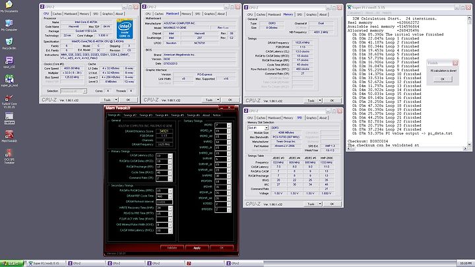Click title icon of CPU-Z Memory window
The image size is (475, 267).
pyautogui.click(x=246, y=7)
